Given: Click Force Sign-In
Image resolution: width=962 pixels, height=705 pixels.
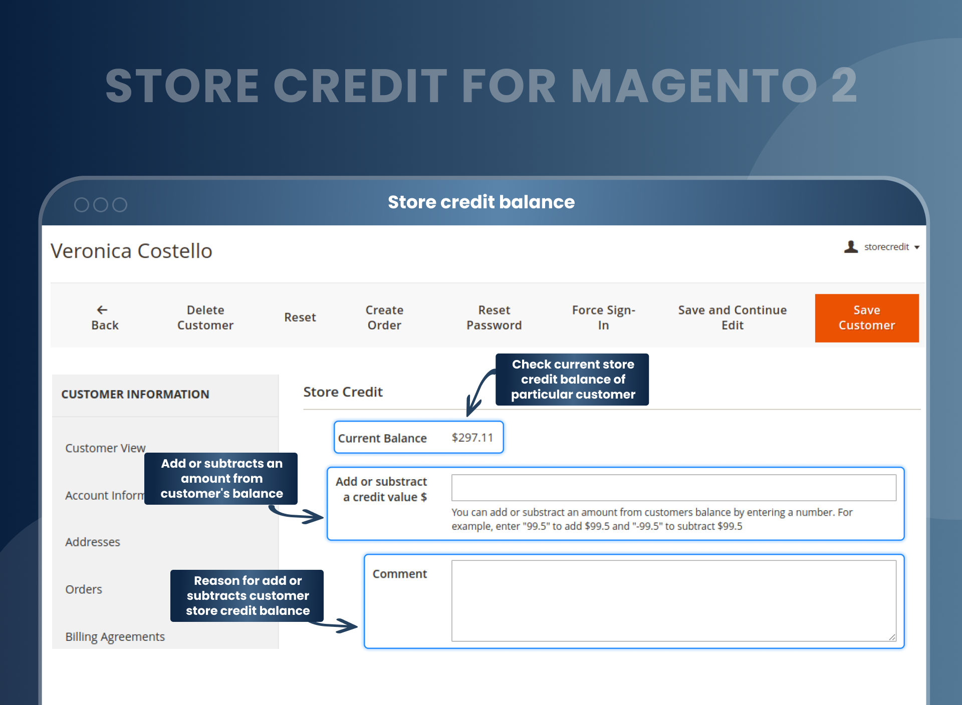Looking at the screenshot, I should 603,317.
